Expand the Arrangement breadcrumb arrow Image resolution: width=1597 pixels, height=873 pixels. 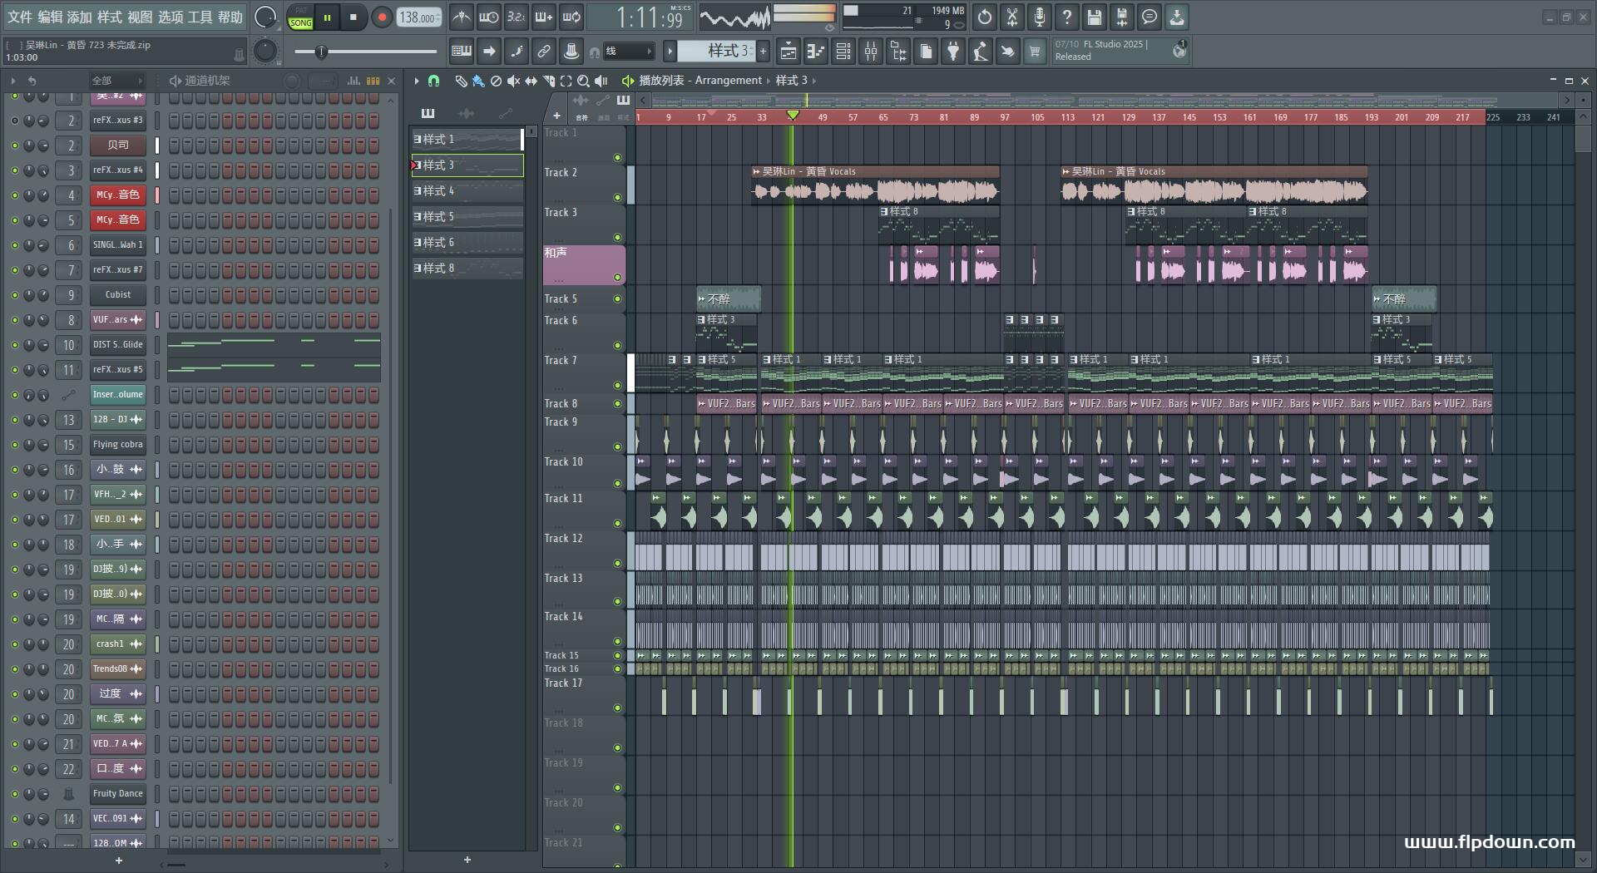(x=768, y=81)
